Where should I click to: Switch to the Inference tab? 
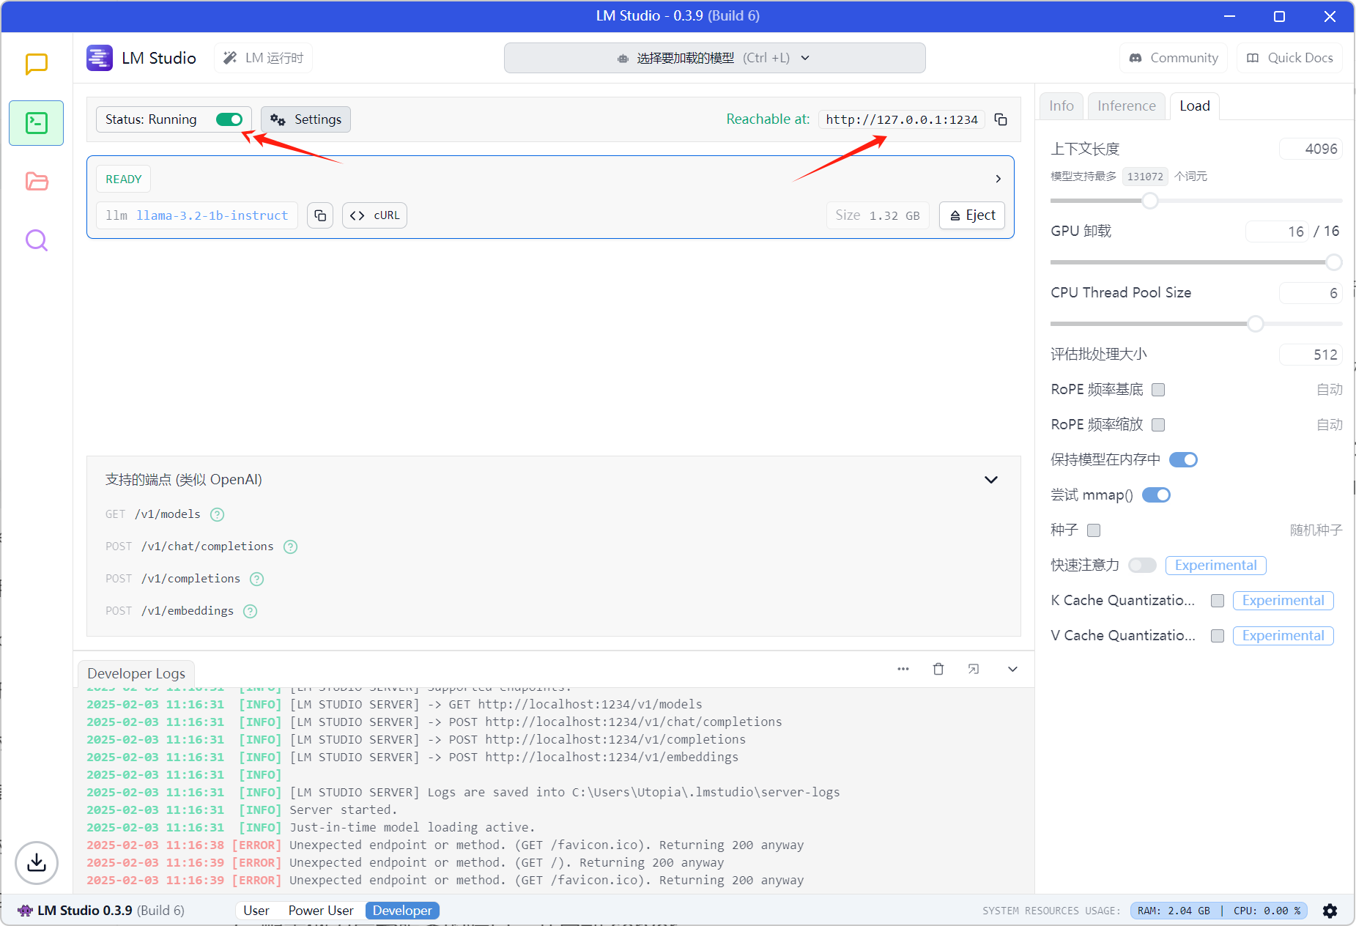click(x=1127, y=106)
